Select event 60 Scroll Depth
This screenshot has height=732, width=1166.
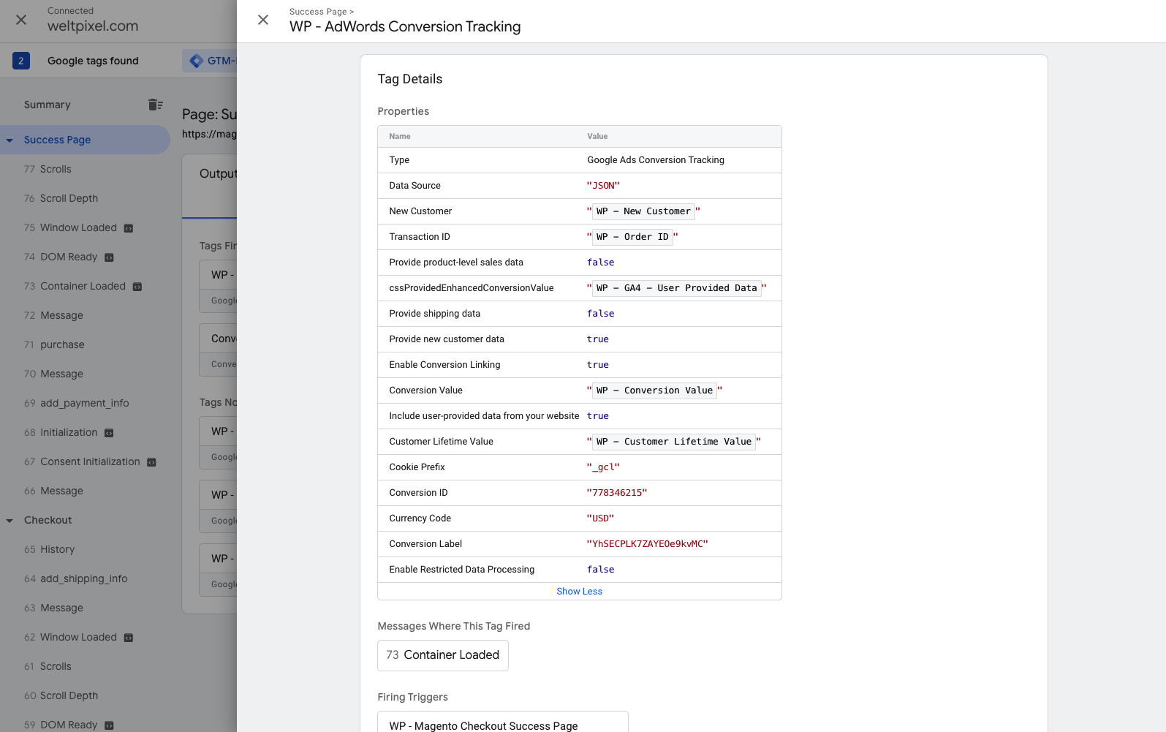[61, 695]
